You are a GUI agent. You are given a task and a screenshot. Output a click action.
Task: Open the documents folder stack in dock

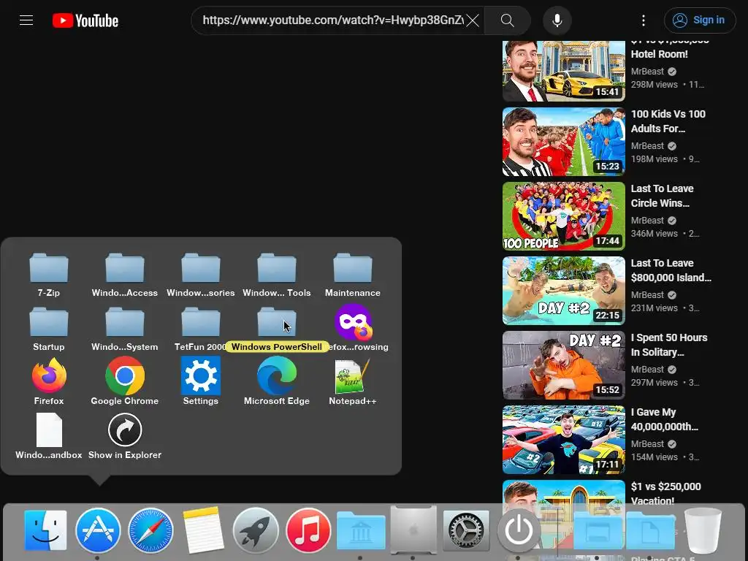pyautogui.click(x=650, y=530)
